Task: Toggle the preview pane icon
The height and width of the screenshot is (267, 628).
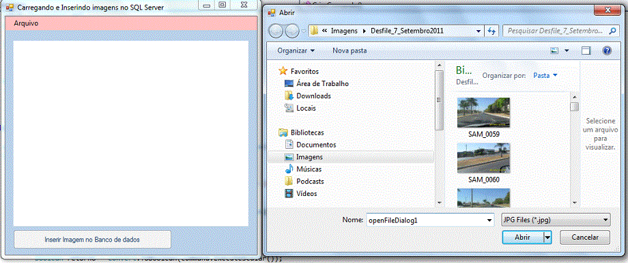Action: [x=586, y=51]
